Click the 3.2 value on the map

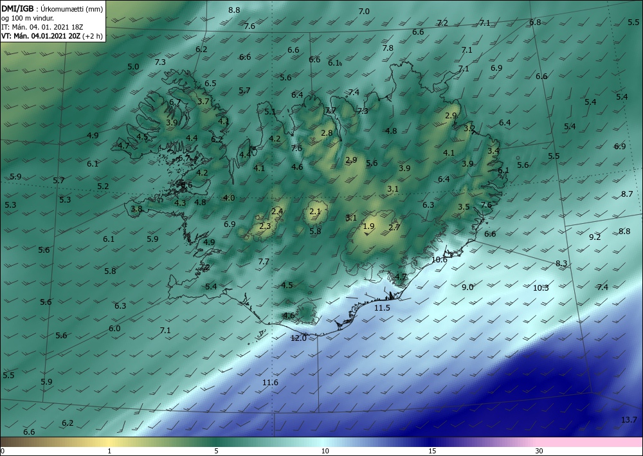click(469, 129)
